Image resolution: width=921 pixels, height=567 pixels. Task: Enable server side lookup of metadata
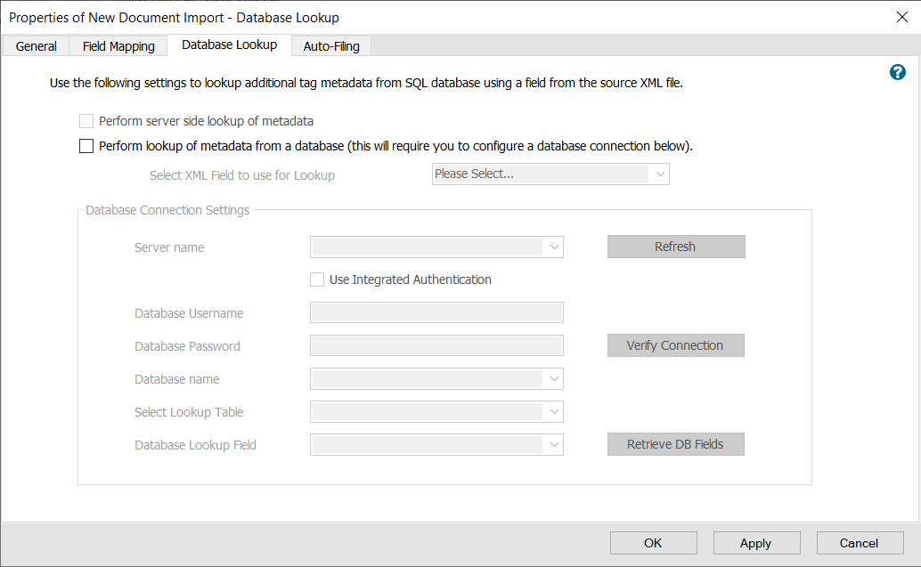coord(86,121)
